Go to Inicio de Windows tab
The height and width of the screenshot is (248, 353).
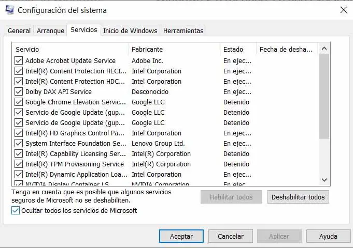click(x=131, y=31)
